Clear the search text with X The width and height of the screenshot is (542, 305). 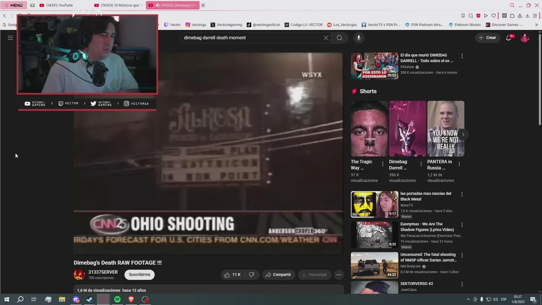pyautogui.click(x=326, y=38)
